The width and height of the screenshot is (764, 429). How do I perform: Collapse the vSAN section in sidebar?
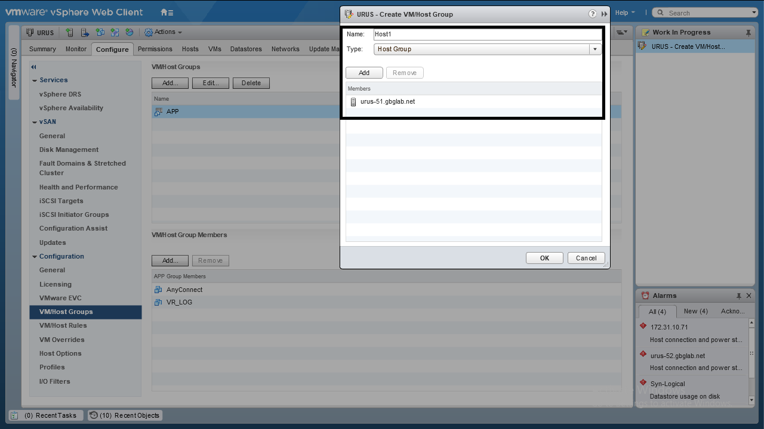(x=35, y=122)
